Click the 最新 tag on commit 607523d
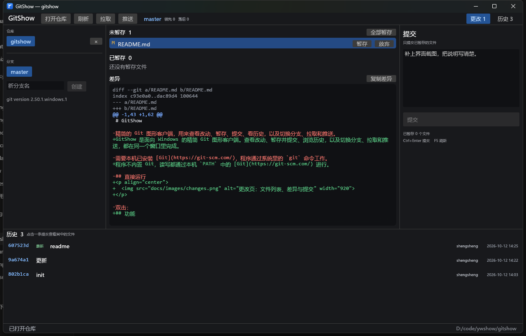Image resolution: width=526 pixels, height=336 pixels. pyautogui.click(x=40, y=246)
